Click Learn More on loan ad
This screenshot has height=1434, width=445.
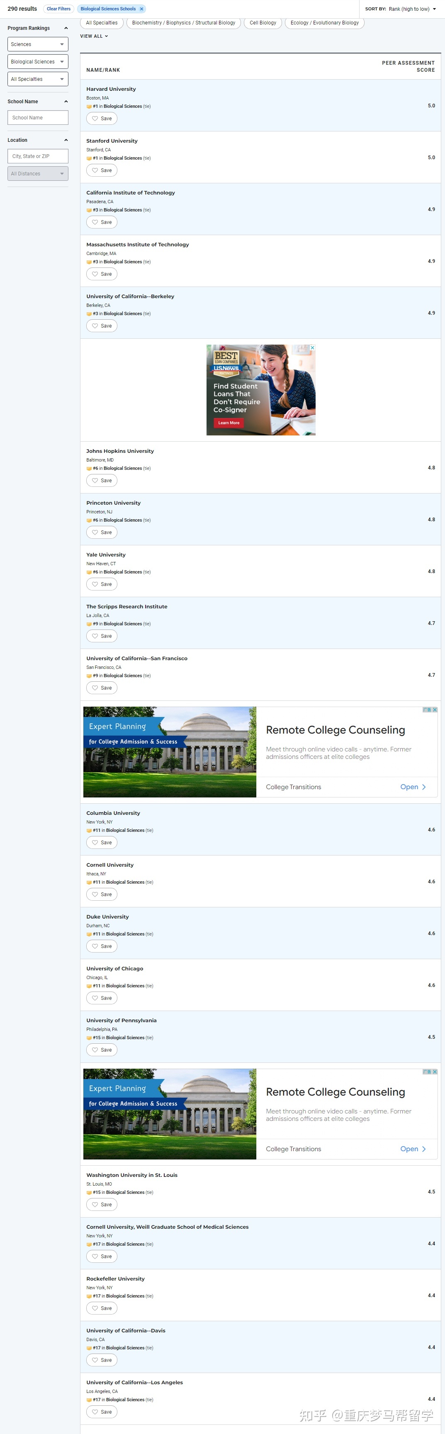[229, 423]
